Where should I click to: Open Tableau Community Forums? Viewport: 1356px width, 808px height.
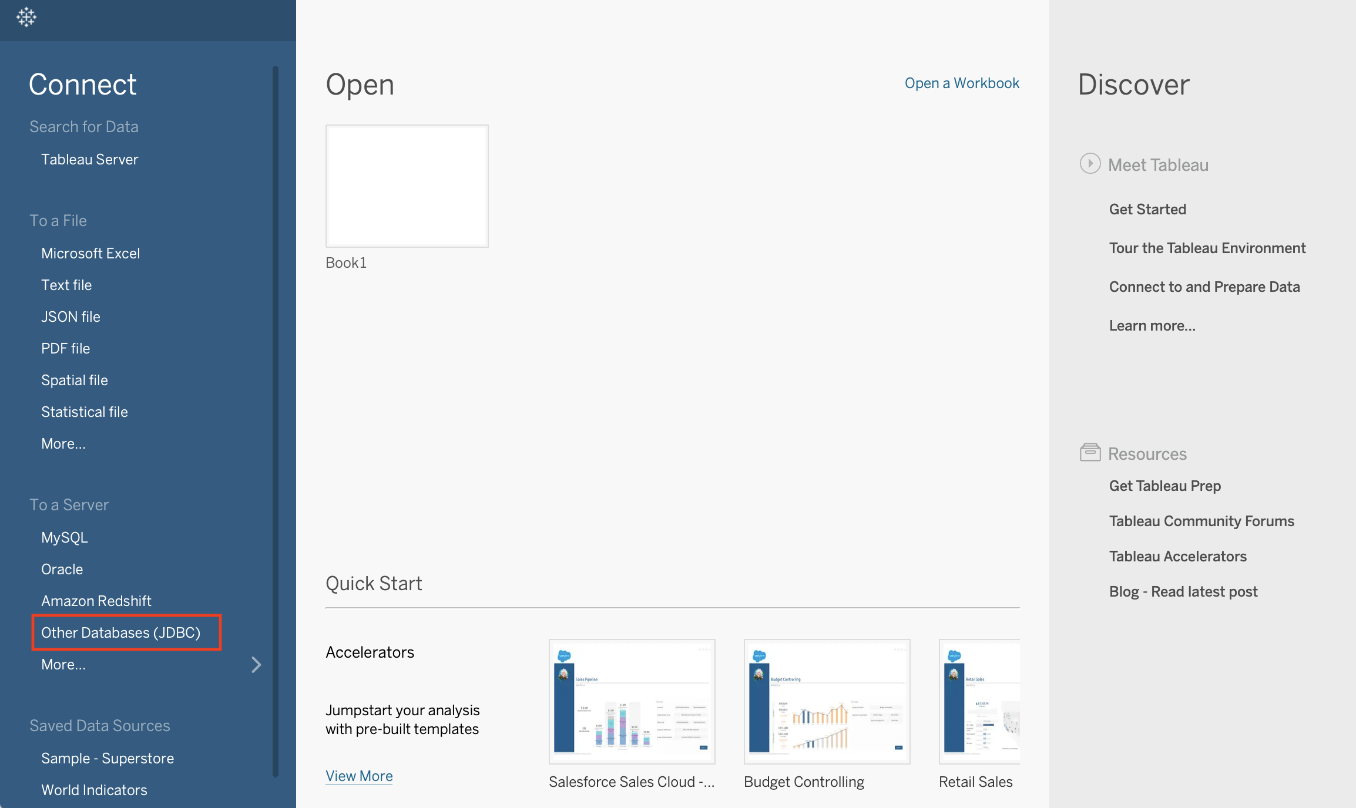pos(1201,520)
